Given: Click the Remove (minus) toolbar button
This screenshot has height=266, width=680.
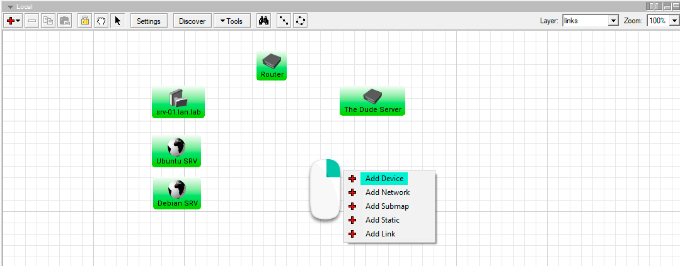Looking at the screenshot, I should pos(32,21).
